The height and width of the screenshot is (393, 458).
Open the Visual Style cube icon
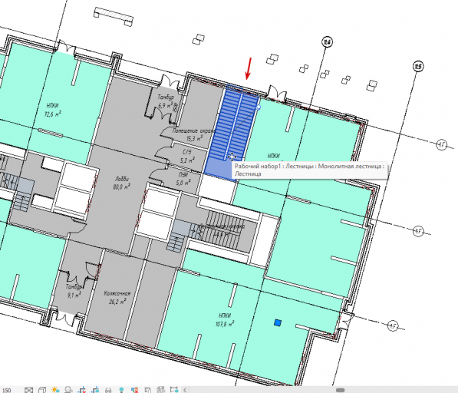(42, 390)
